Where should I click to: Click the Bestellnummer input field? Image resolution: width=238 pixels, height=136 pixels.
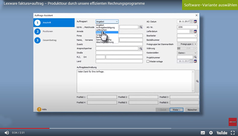pyautogui.click(x=187, y=40)
